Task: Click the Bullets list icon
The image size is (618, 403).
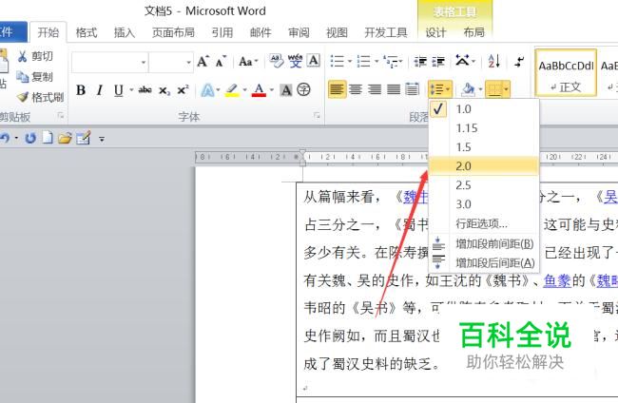Action: click(x=337, y=61)
